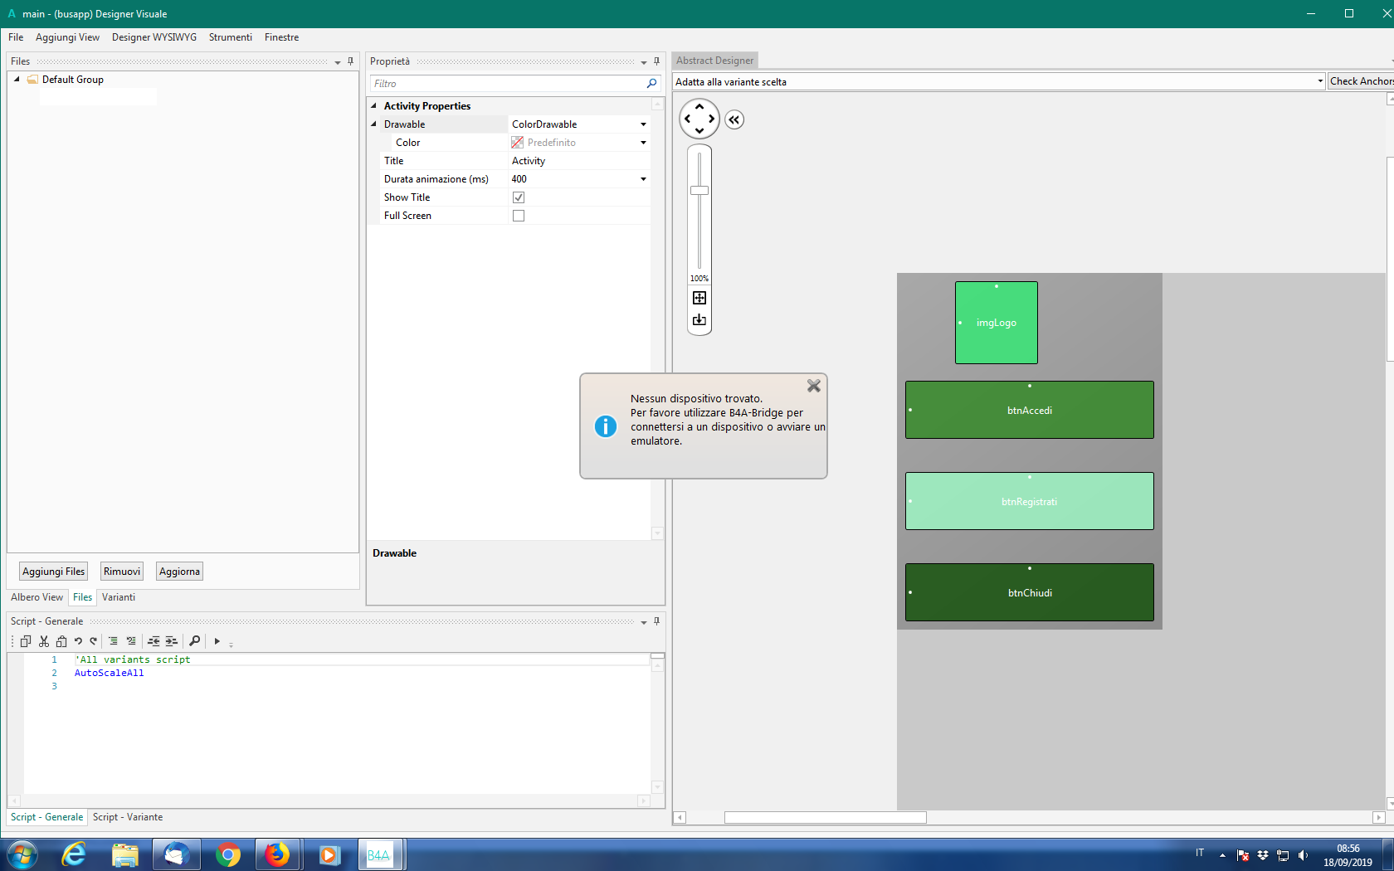Click the Aggiorna button
The height and width of the screenshot is (871, 1394).
179,572
